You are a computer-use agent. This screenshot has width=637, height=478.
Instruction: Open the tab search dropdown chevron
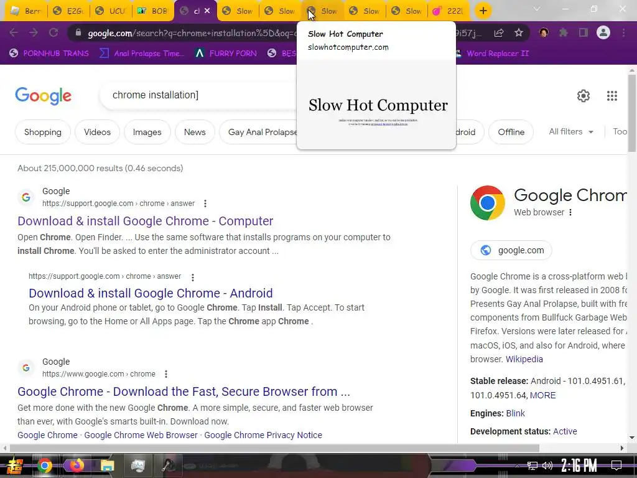tap(537, 9)
